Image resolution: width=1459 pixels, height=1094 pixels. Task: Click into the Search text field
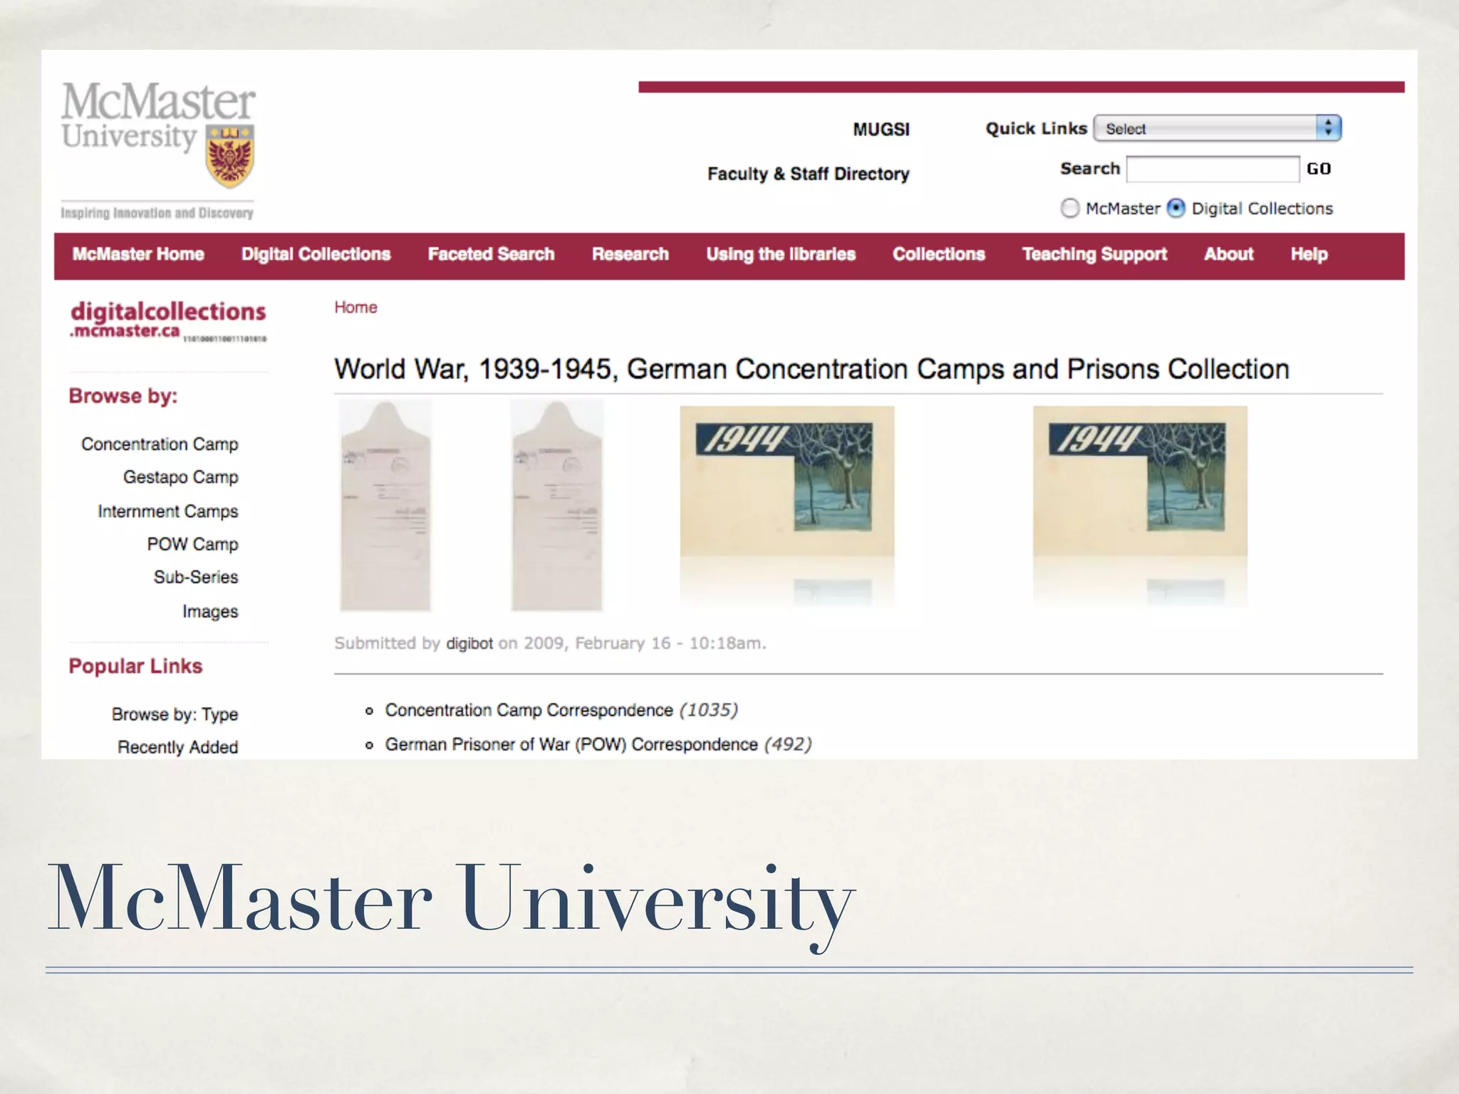pos(1213,169)
